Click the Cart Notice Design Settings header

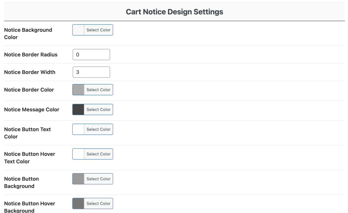(x=174, y=11)
